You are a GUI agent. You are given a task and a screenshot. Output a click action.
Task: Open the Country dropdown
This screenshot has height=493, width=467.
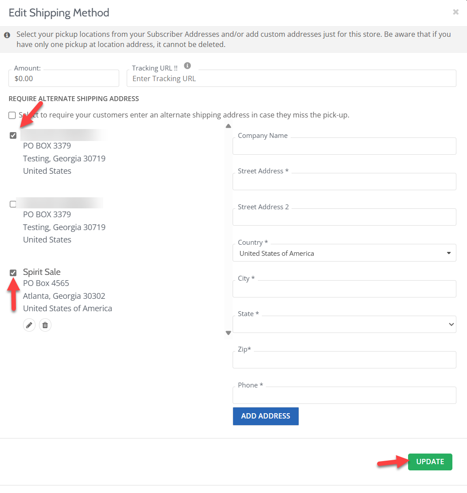(x=344, y=253)
